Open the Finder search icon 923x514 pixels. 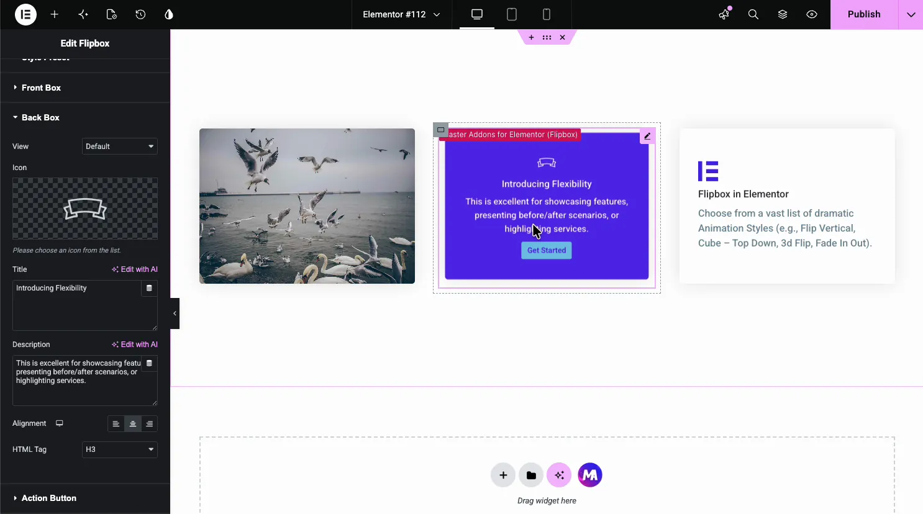(x=753, y=14)
